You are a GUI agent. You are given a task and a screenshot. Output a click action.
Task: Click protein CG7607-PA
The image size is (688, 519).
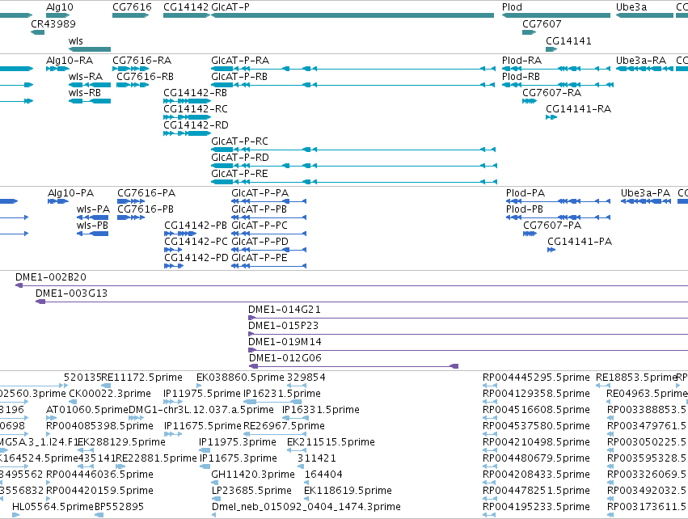(x=552, y=226)
